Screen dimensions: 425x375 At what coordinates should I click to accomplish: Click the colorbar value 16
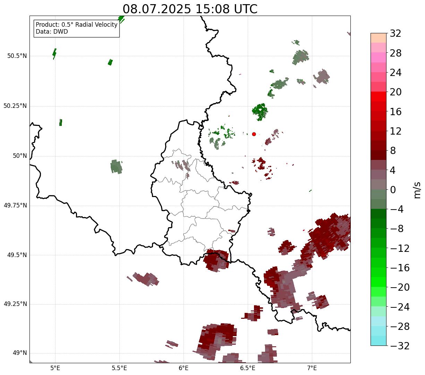[x=396, y=112]
